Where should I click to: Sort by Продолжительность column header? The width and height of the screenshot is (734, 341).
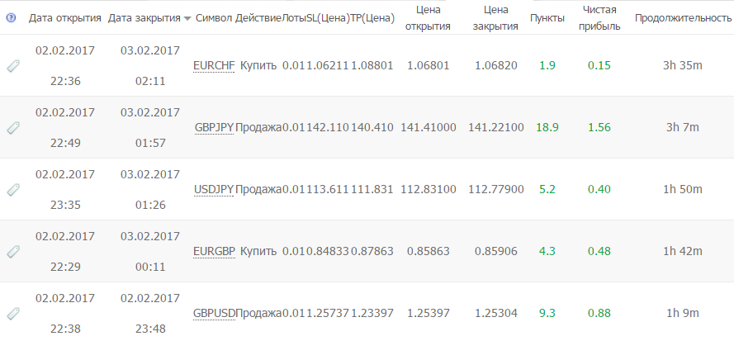pos(683,18)
